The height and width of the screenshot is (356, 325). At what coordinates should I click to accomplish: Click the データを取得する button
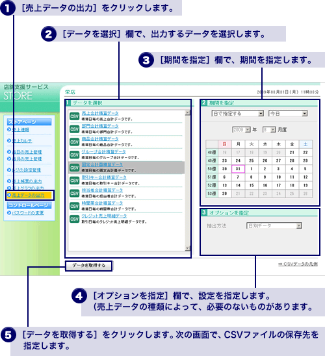pyautogui.click(x=89, y=266)
